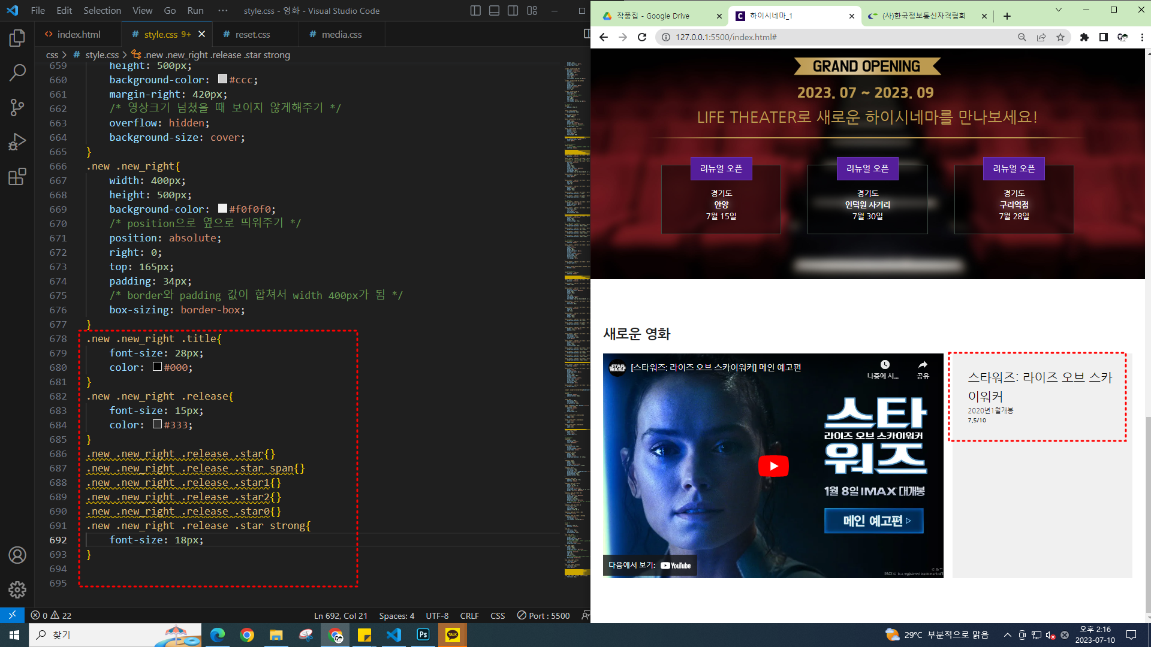Open the Manage gear settings icon
Viewport: 1151px width, 647px height.
17,589
